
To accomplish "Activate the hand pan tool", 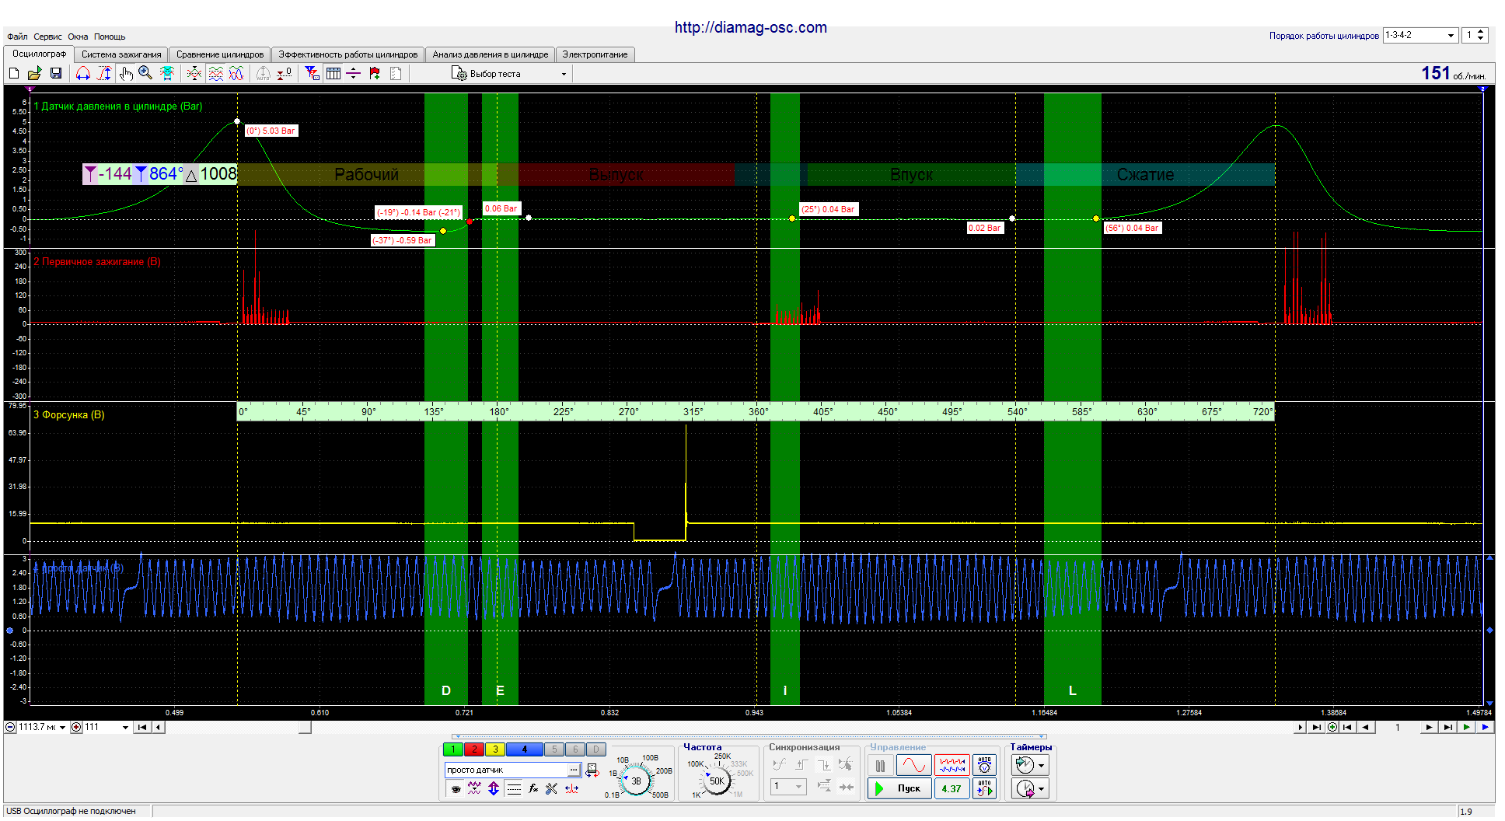I will 126,73.
